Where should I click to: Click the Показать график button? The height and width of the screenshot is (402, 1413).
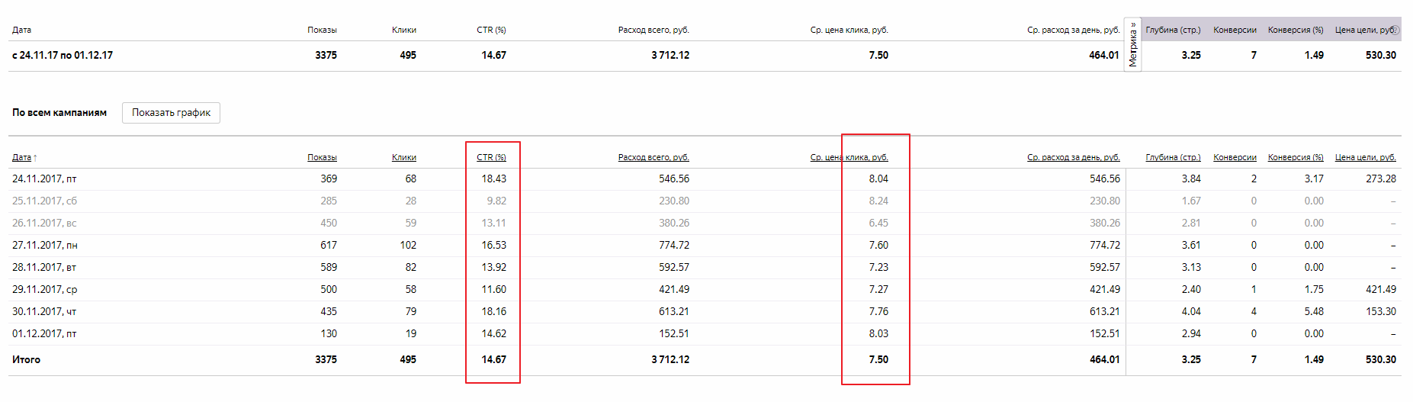tap(171, 113)
